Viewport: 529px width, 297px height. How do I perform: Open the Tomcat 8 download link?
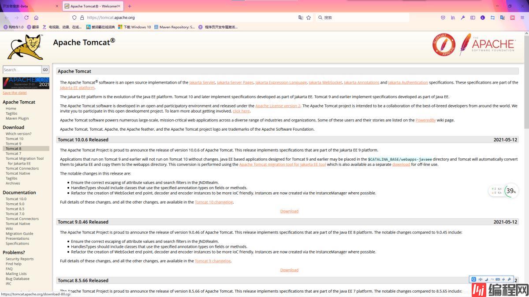point(13,149)
